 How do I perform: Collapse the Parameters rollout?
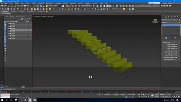coord(167,42)
